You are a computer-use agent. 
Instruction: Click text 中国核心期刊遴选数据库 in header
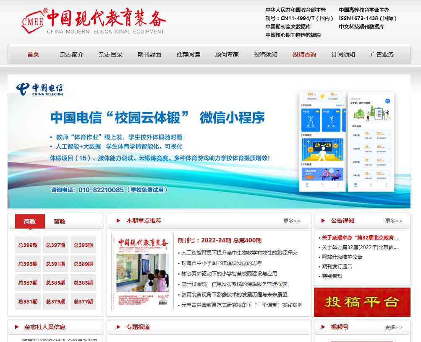[x=293, y=35]
